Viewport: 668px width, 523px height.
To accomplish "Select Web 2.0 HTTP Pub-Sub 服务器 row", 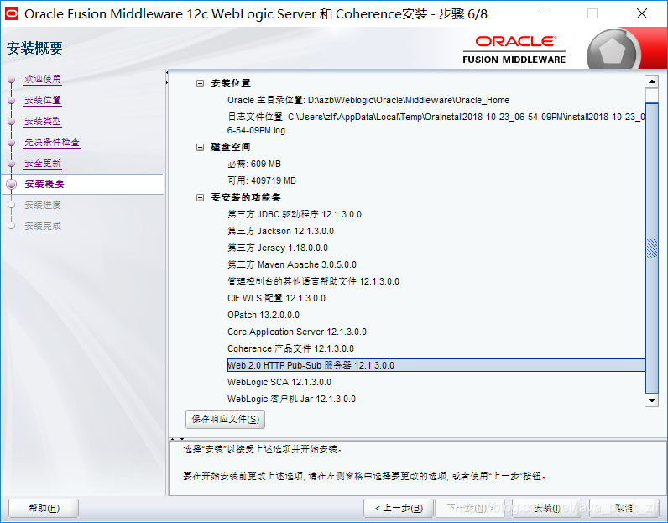I will tap(436, 365).
